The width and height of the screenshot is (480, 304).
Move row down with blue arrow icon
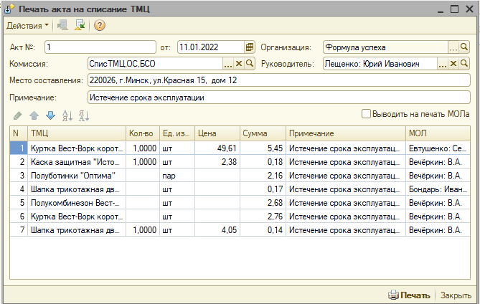click(x=50, y=115)
